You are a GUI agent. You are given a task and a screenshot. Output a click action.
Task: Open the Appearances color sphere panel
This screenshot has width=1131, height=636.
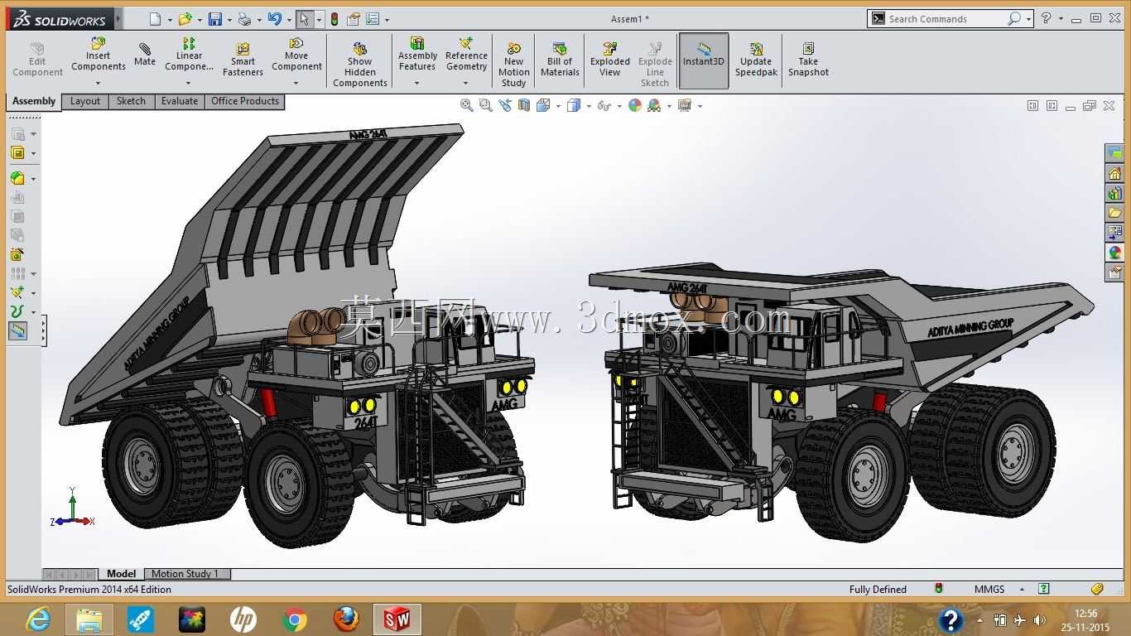[1115, 253]
